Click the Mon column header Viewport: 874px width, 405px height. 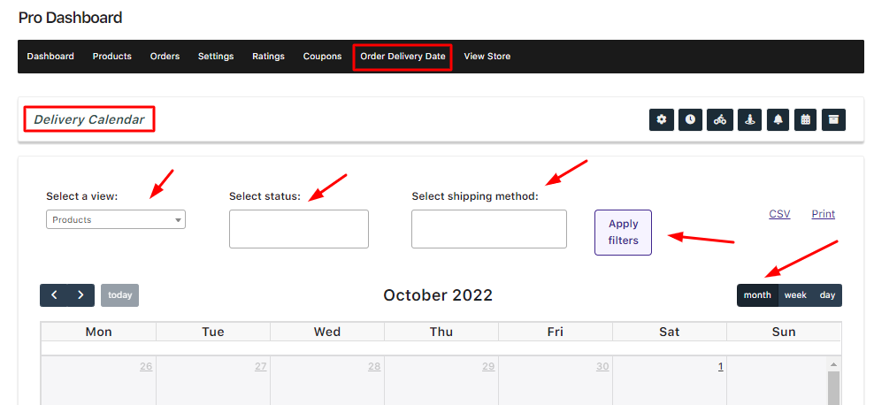pos(99,332)
